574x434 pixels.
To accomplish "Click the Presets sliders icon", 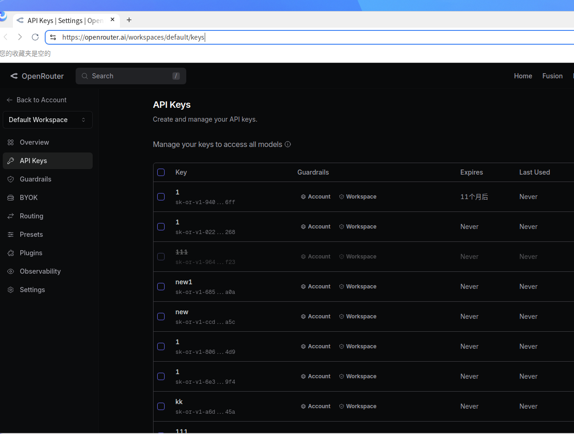I will click(x=11, y=235).
